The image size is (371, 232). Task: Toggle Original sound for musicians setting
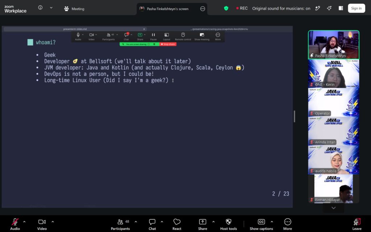(x=281, y=8)
